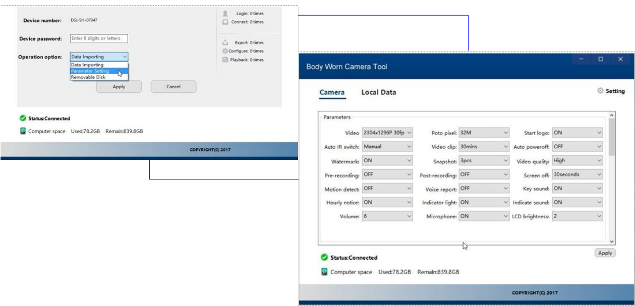Open the Motion detect dropdown

point(387,189)
